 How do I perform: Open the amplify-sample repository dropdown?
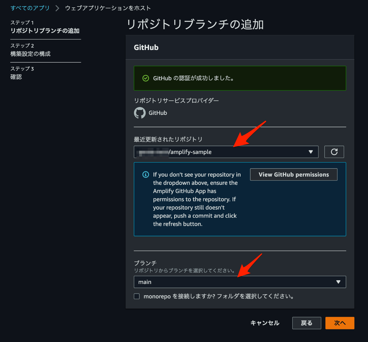point(226,152)
